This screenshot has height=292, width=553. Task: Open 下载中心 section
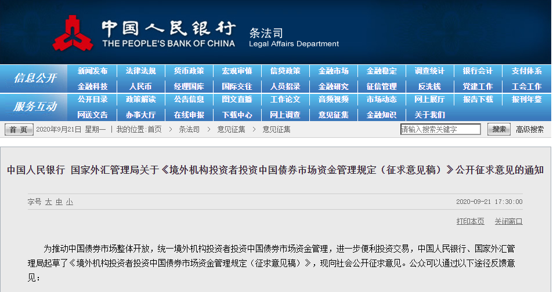click(x=237, y=115)
